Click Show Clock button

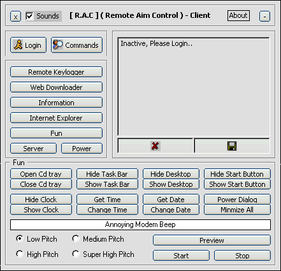41,210
